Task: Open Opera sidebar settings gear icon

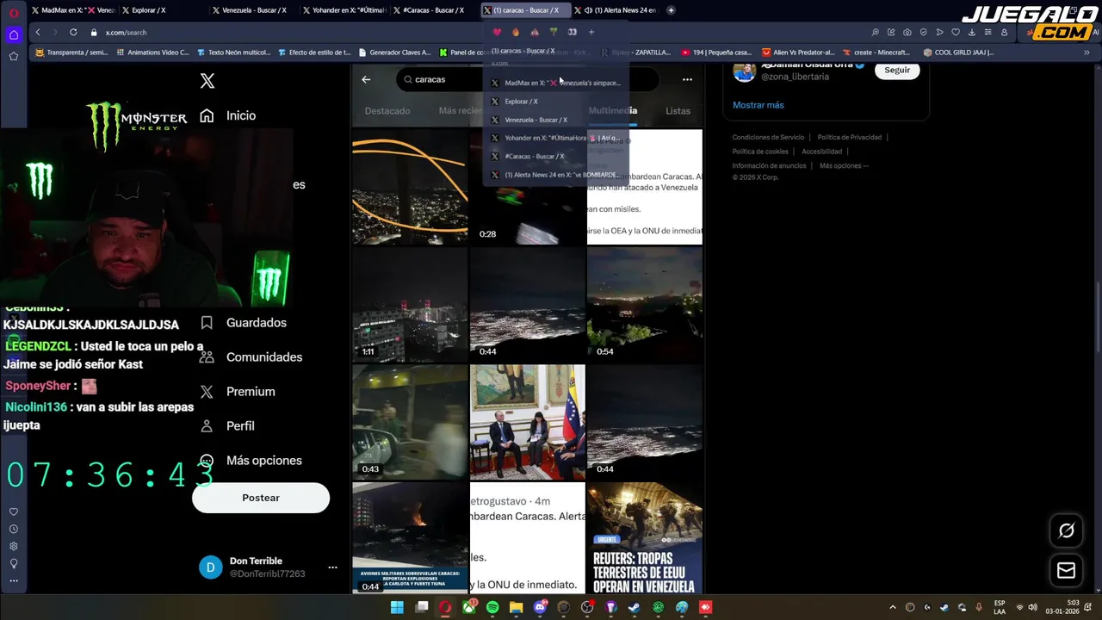Action: (14, 546)
